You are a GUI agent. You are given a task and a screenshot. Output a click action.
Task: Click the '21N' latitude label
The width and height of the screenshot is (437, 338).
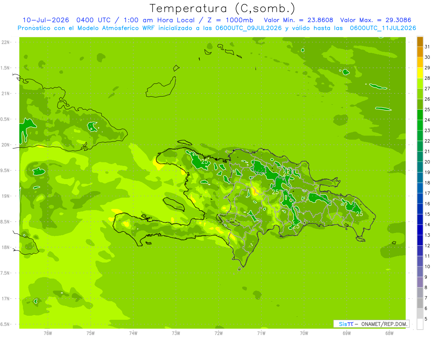[5, 93]
